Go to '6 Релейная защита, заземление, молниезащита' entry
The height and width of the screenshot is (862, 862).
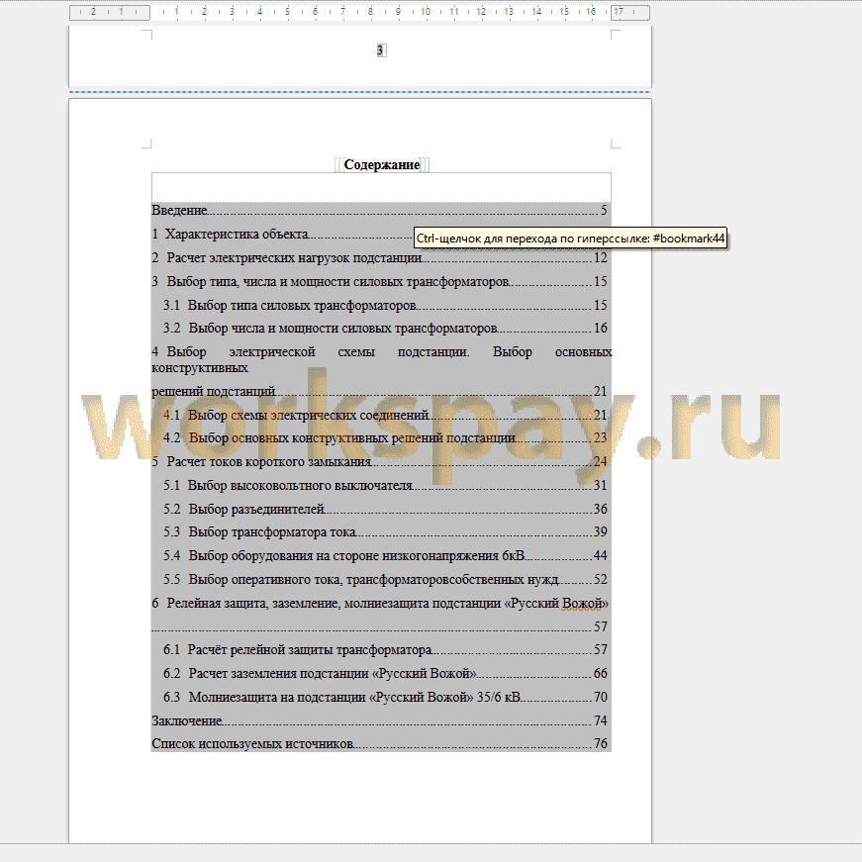click(380, 604)
